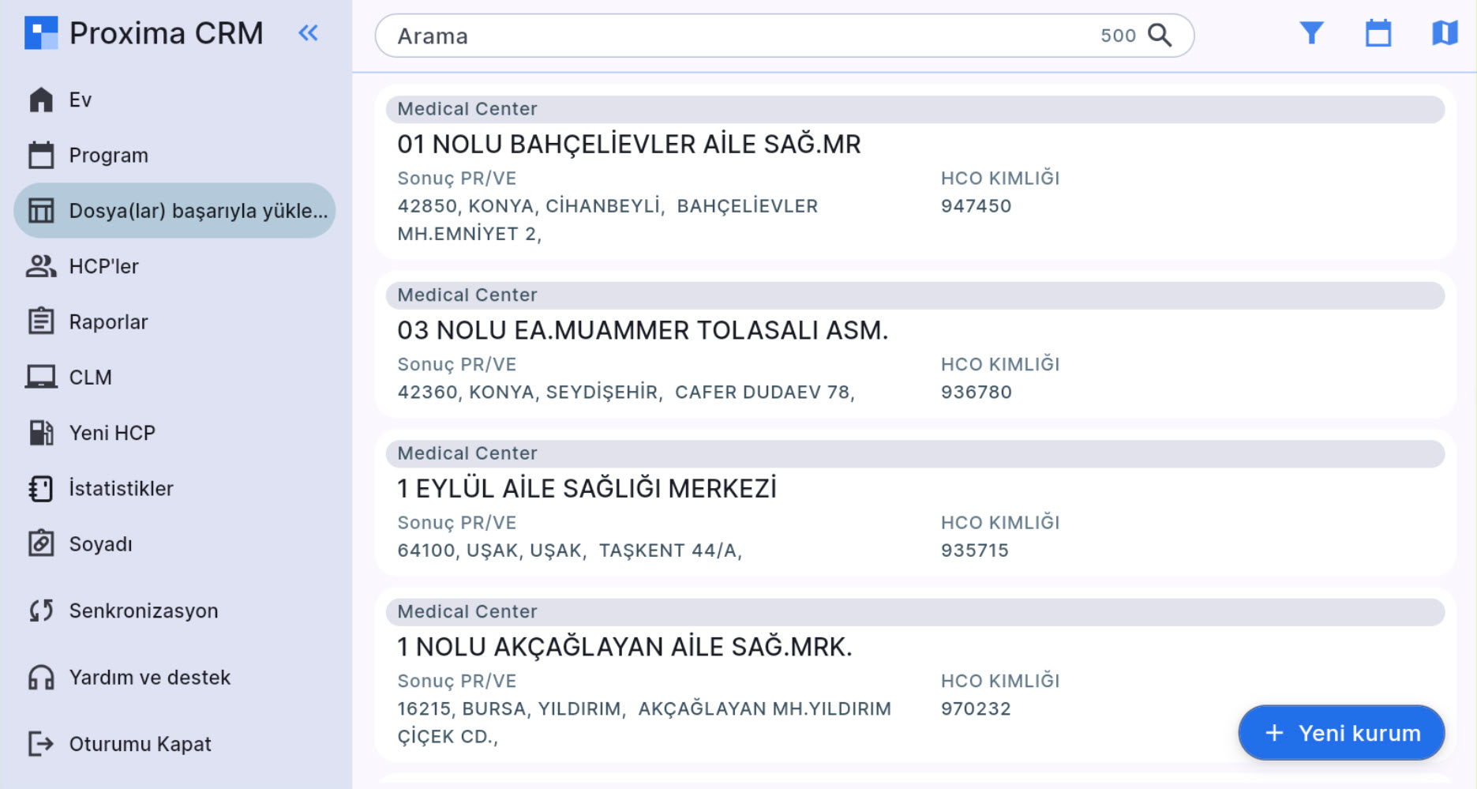Image resolution: width=1477 pixels, height=789 pixels.
Task: Open the Program menu item
Action: coord(108,156)
